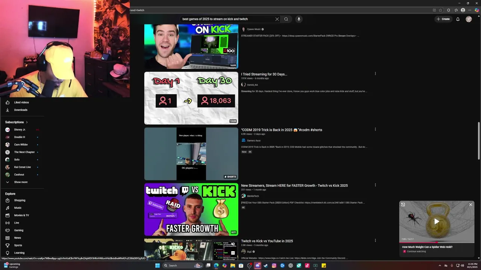Viewport: 481px width, 270px height.
Task: Open more options for 'New Streamers, Stream HERE' video
Action: point(375,185)
